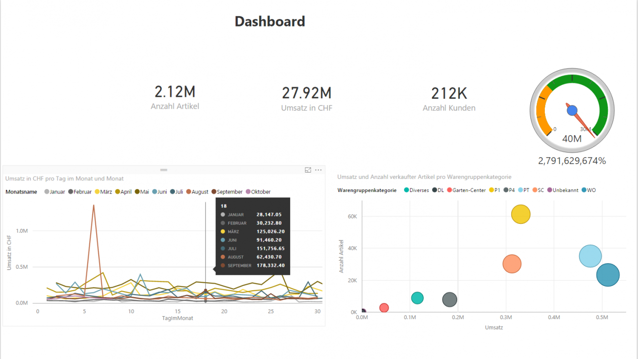Image resolution: width=638 pixels, height=359 pixels.
Task: Select the April legend entry
Action: pos(124,191)
